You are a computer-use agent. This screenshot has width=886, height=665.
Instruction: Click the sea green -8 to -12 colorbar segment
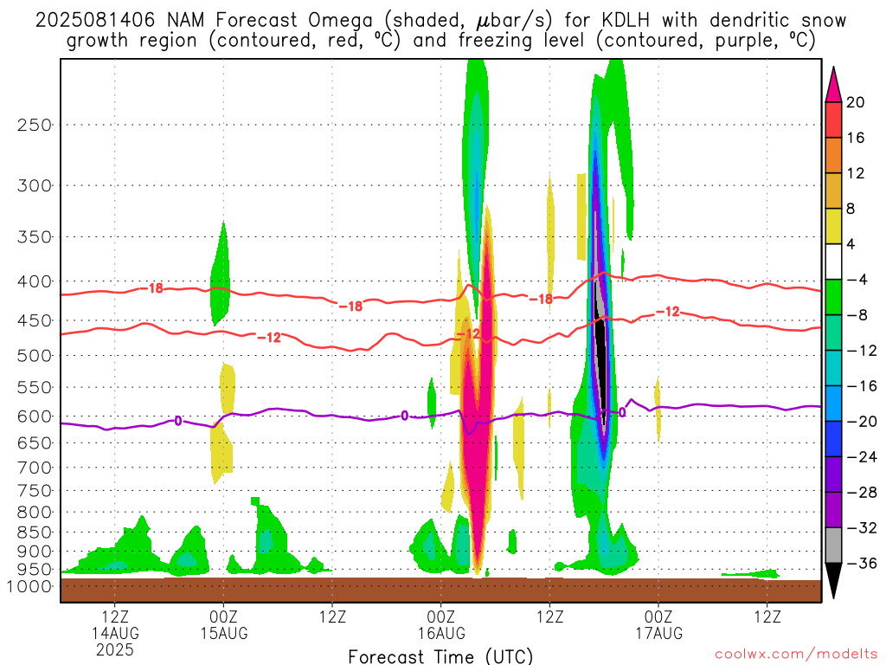[x=833, y=332]
